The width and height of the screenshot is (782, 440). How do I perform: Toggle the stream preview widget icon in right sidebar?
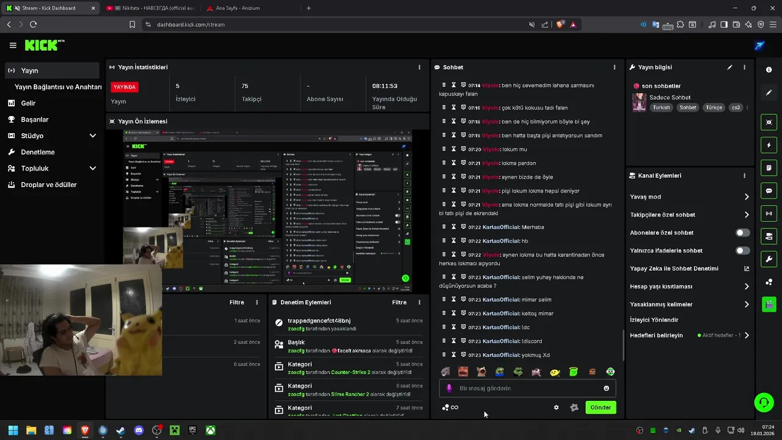[x=769, y=122]
